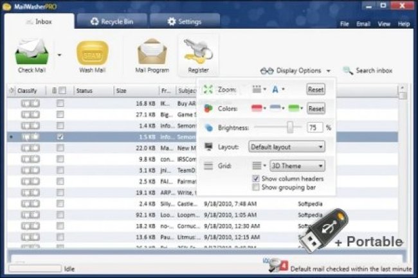Viewport: 418px width, 278px height.
Task: Click classify thumbs icon for 18.2 KB row
Action: tap(30, 226)
